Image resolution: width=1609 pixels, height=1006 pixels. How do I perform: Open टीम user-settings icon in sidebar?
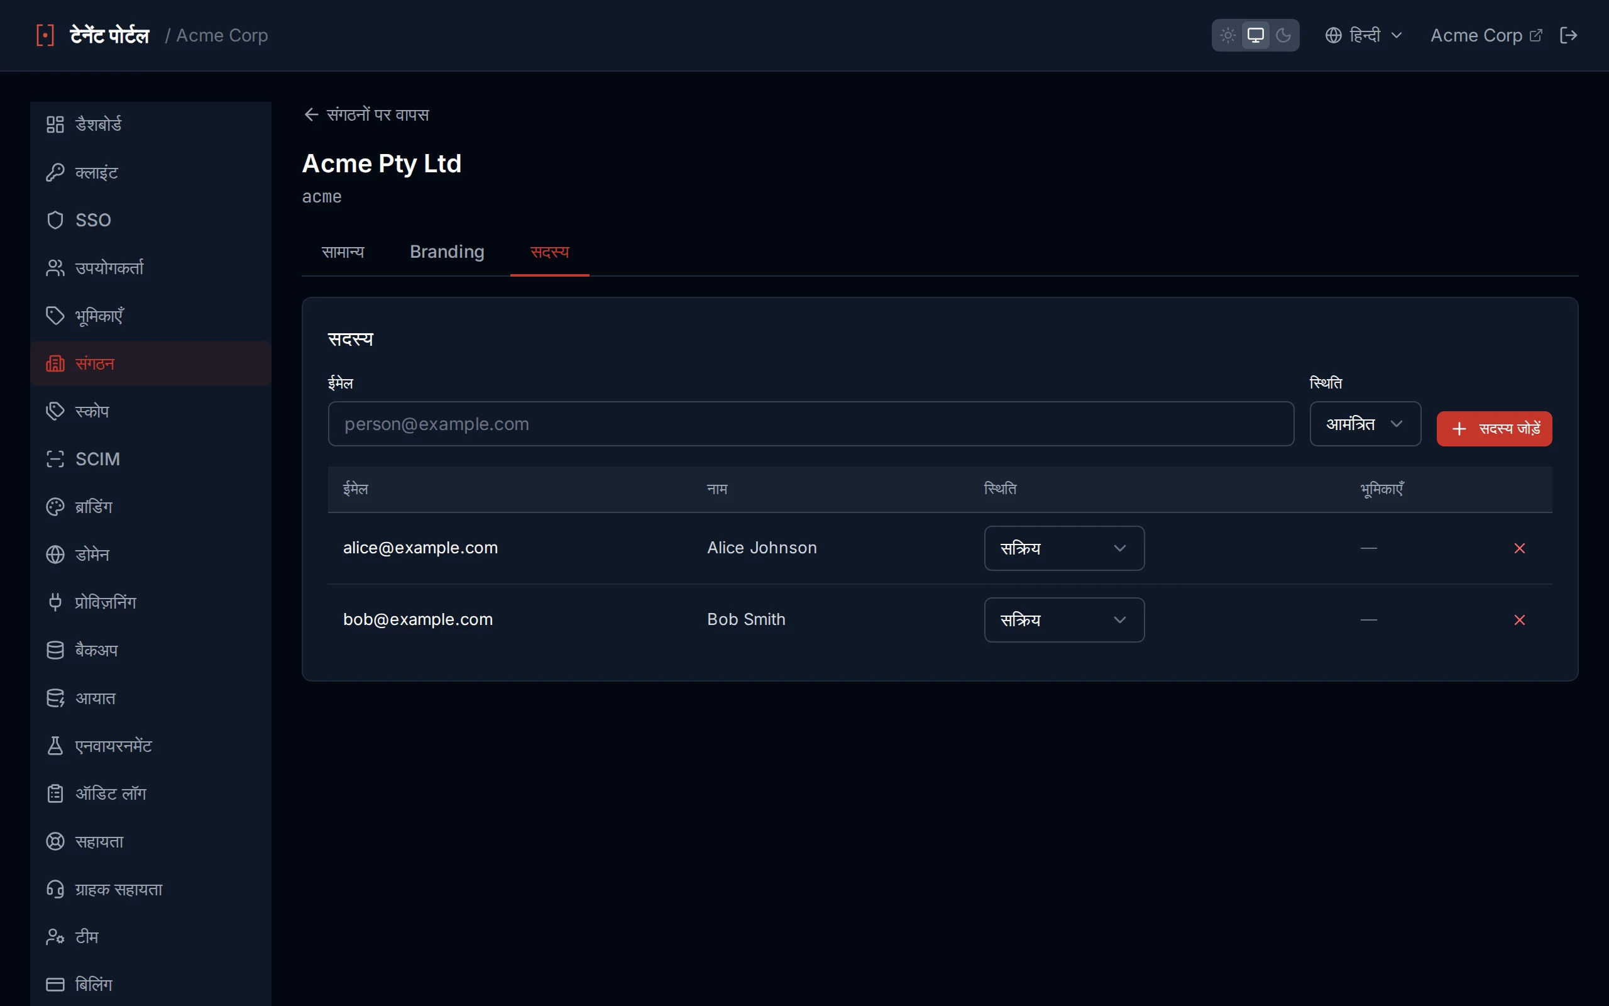55,937
